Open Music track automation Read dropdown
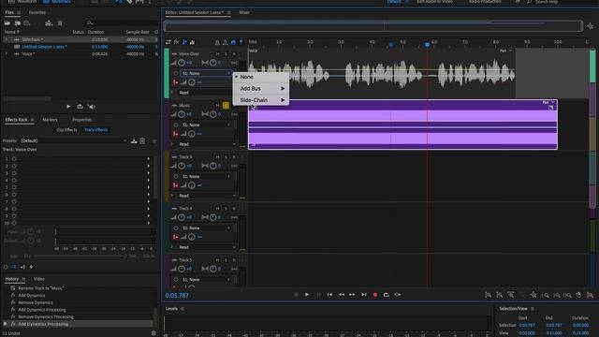 (207, 144)
